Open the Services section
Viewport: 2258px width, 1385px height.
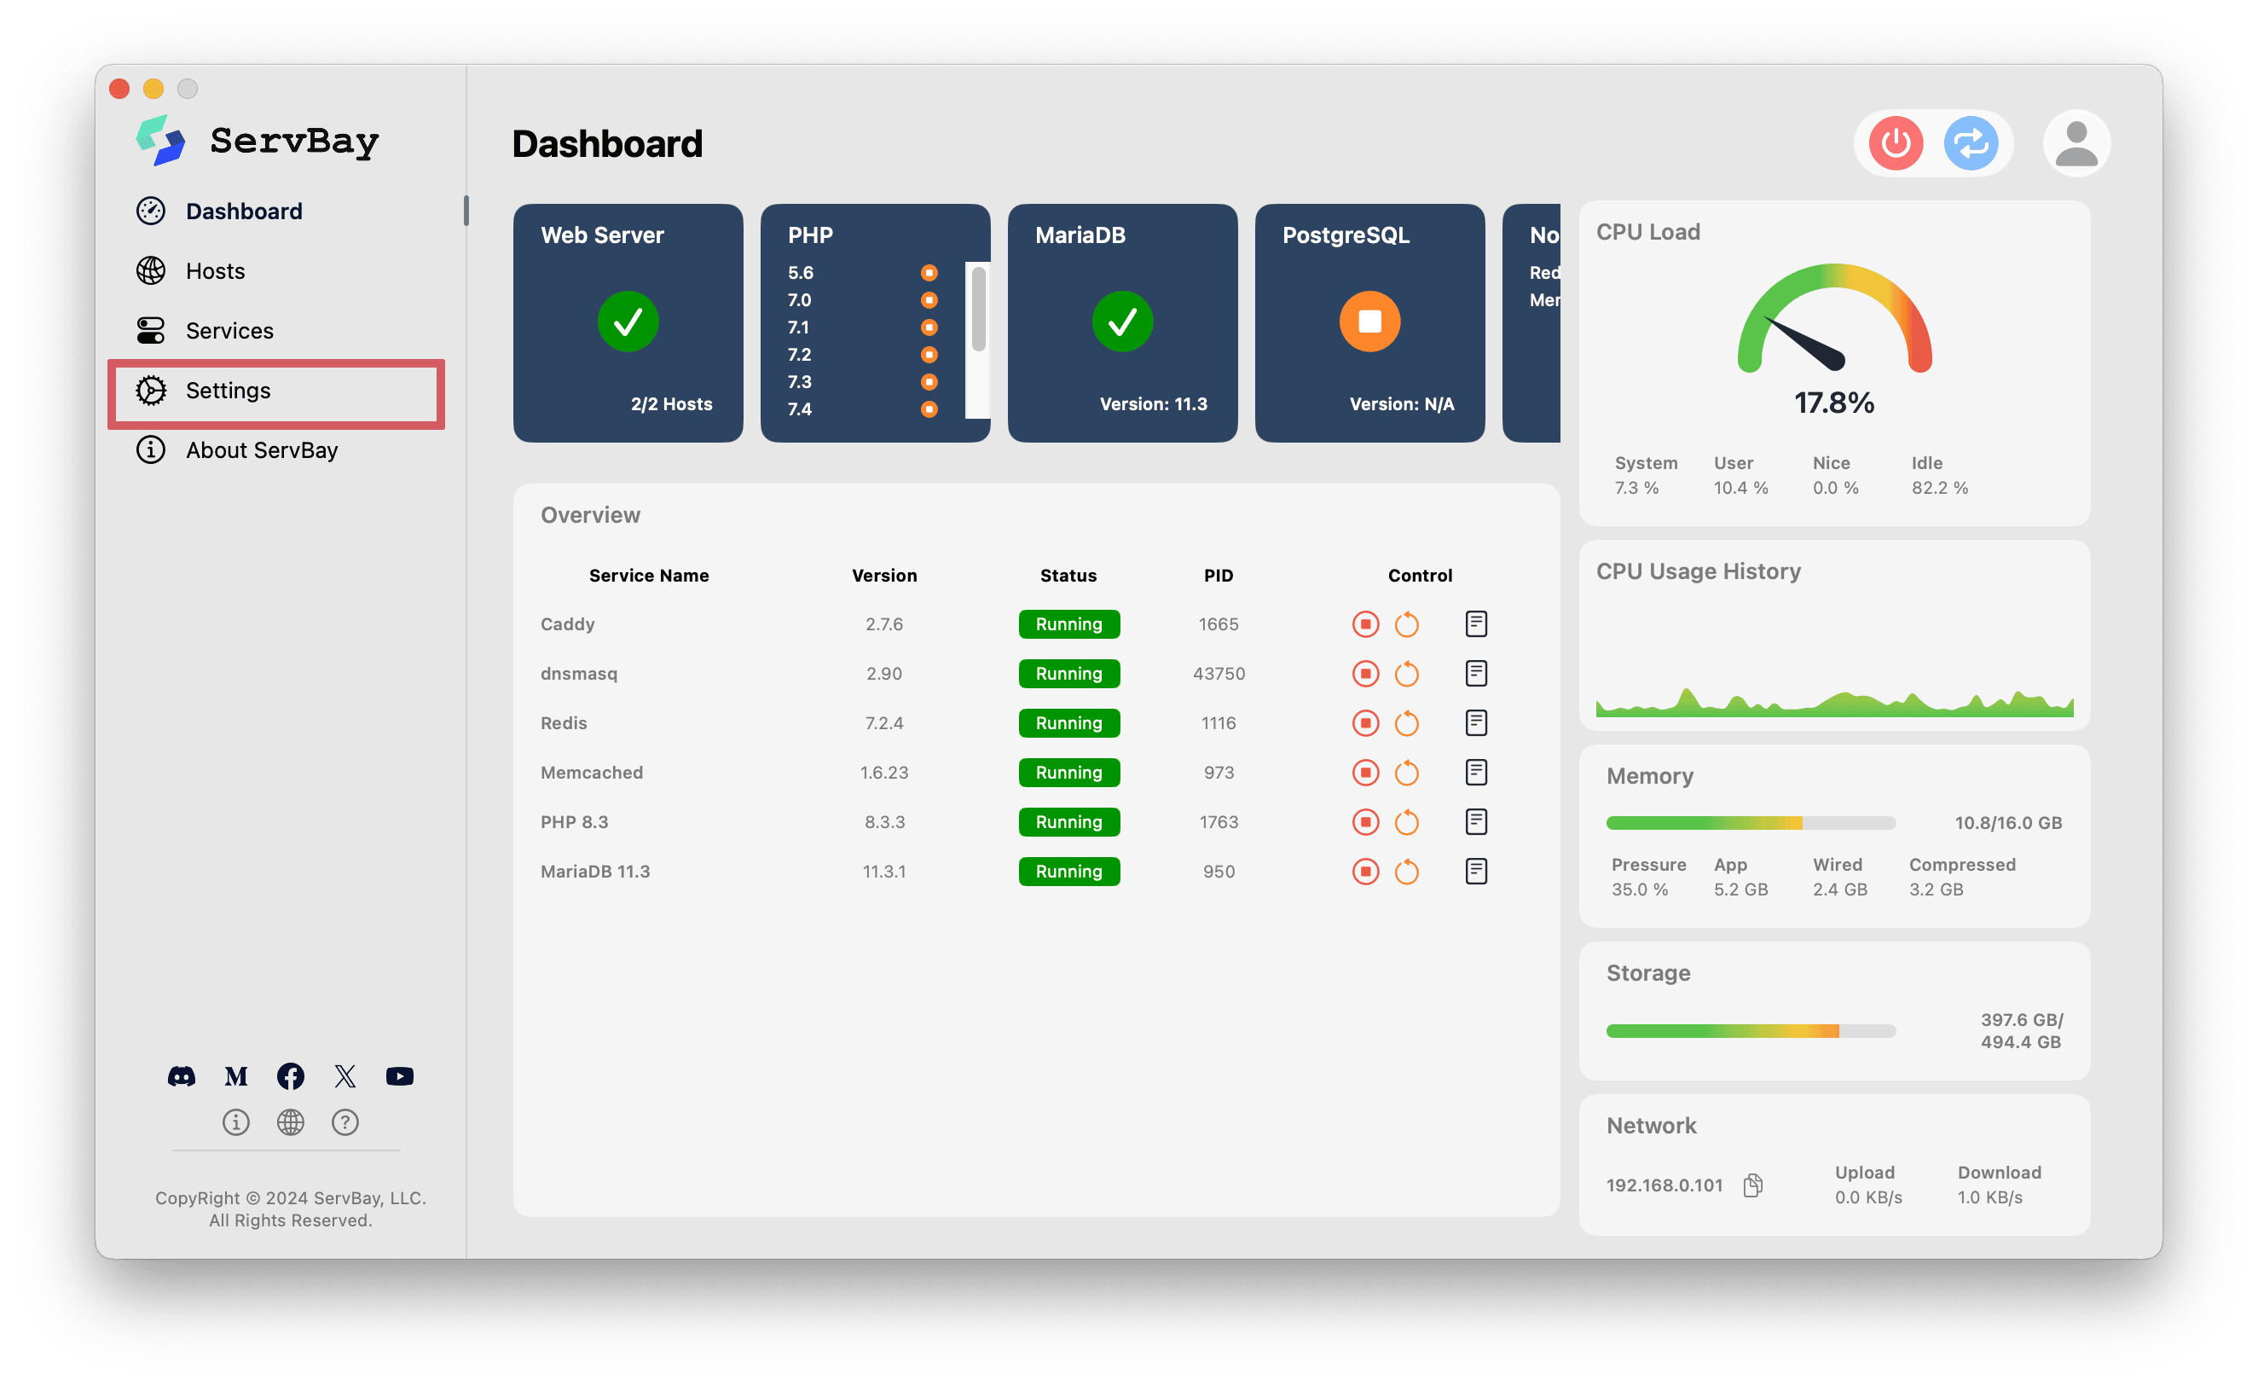[226, 331]
